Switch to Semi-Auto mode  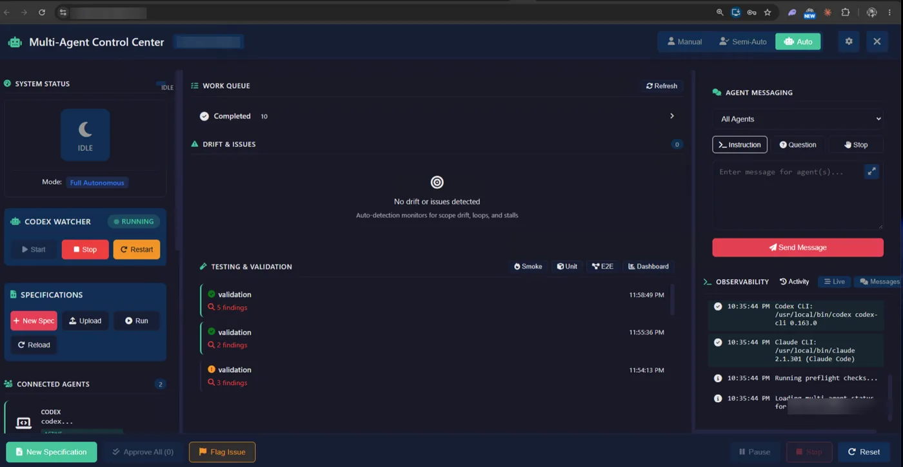pyautogui.click(x=743, y=42)
